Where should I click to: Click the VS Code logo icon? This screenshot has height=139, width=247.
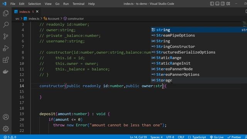click(4, 3)
